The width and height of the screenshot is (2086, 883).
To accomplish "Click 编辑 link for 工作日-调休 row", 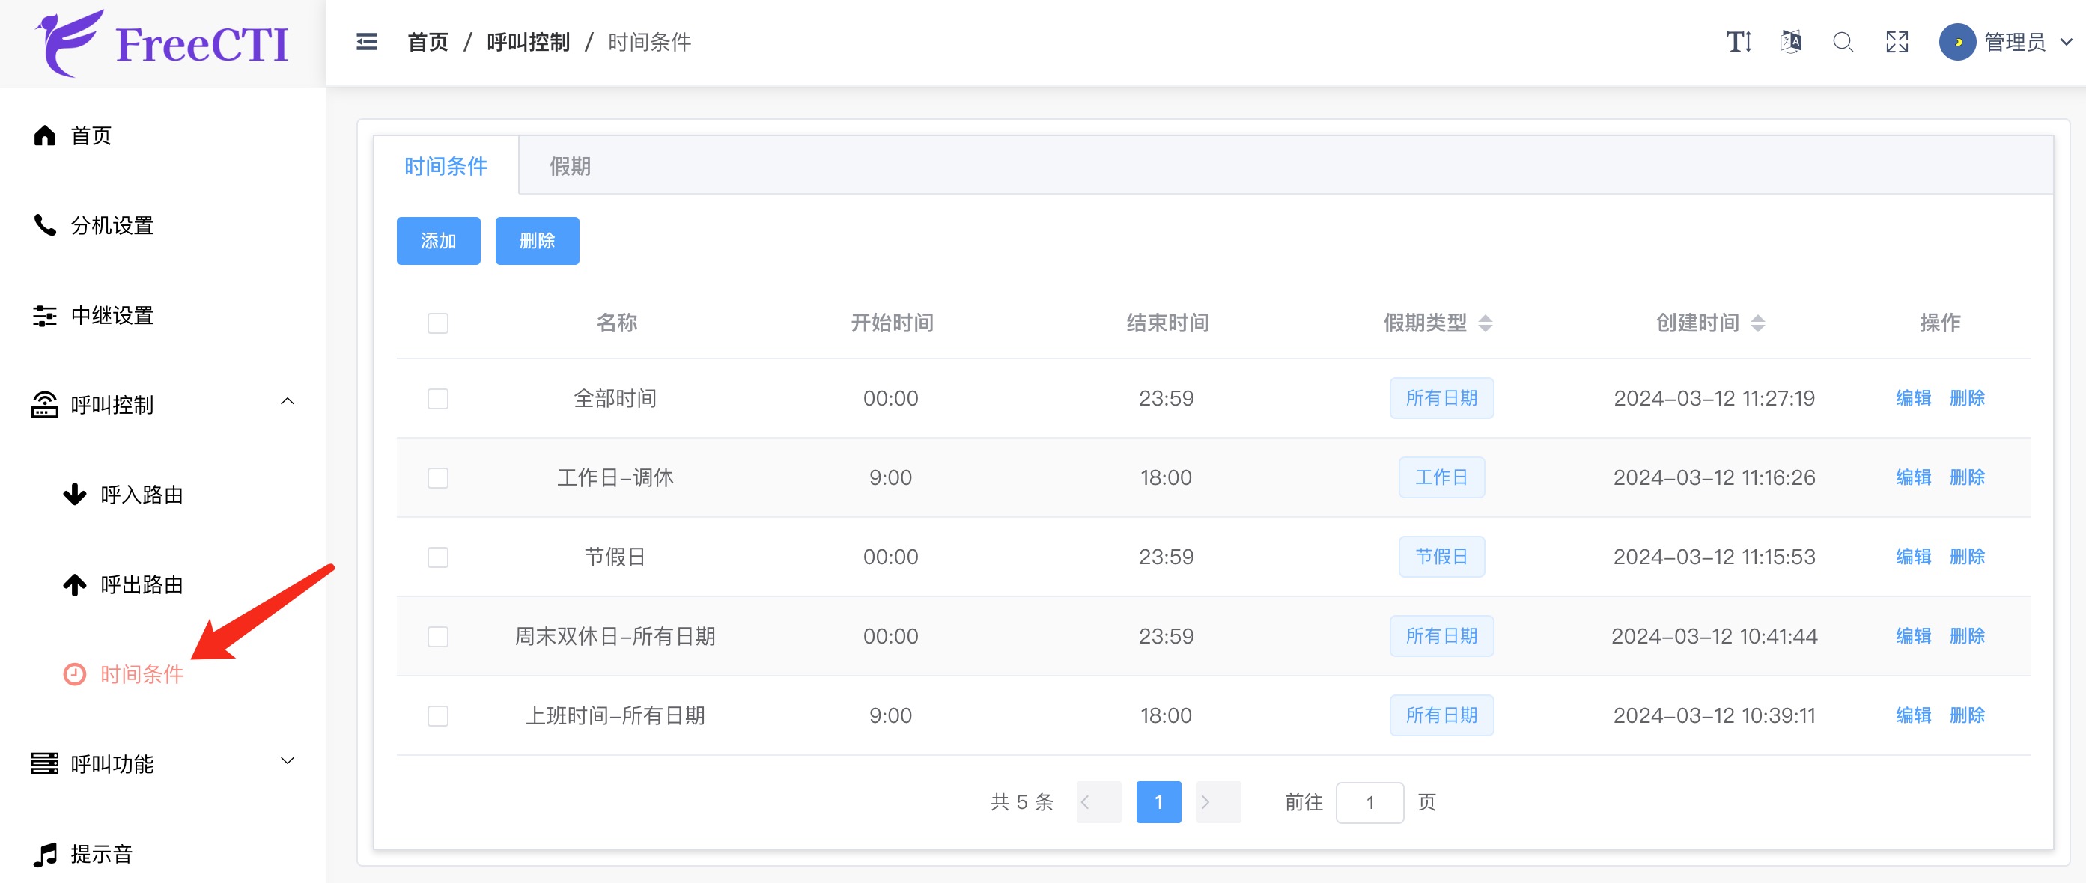I will point(1913,477).
